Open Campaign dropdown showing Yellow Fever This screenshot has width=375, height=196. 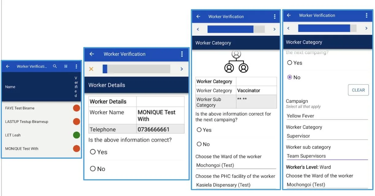(327, 116)
